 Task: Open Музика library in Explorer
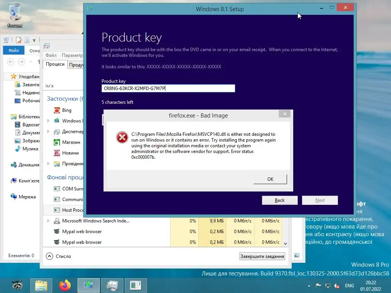(27, 148)
